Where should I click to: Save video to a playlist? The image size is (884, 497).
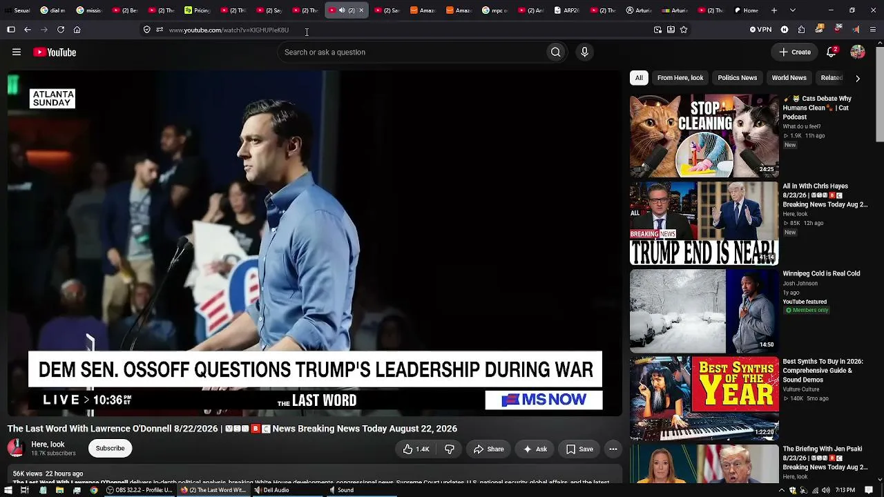coord(579,449)
